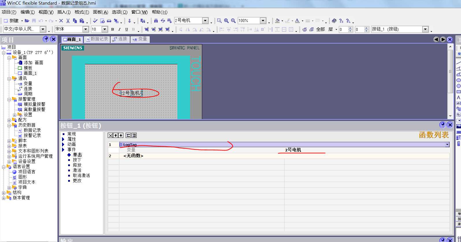Screen dimensions: 461x242
Task: Select the 2号电机 button on canvas
Action: click(131, 93)
